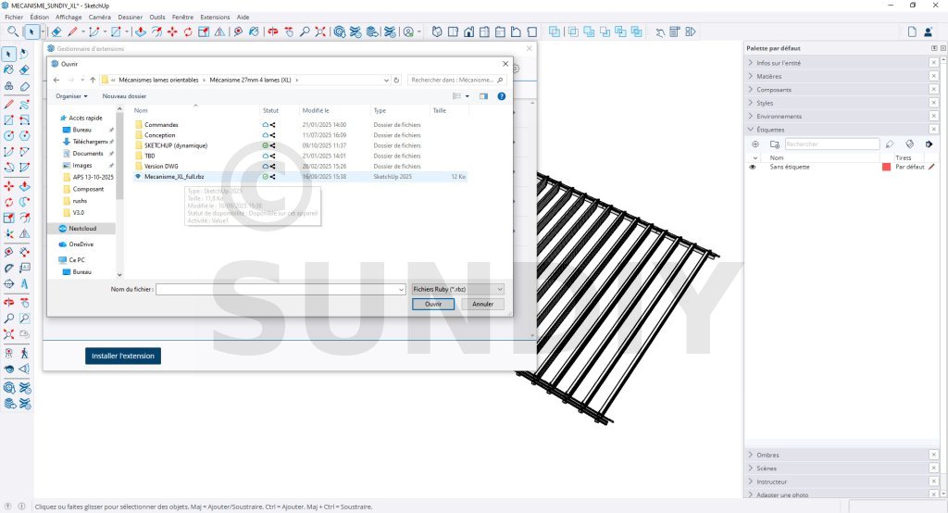Open the Fichiers Ruby file type dropdown

[456, 289]
